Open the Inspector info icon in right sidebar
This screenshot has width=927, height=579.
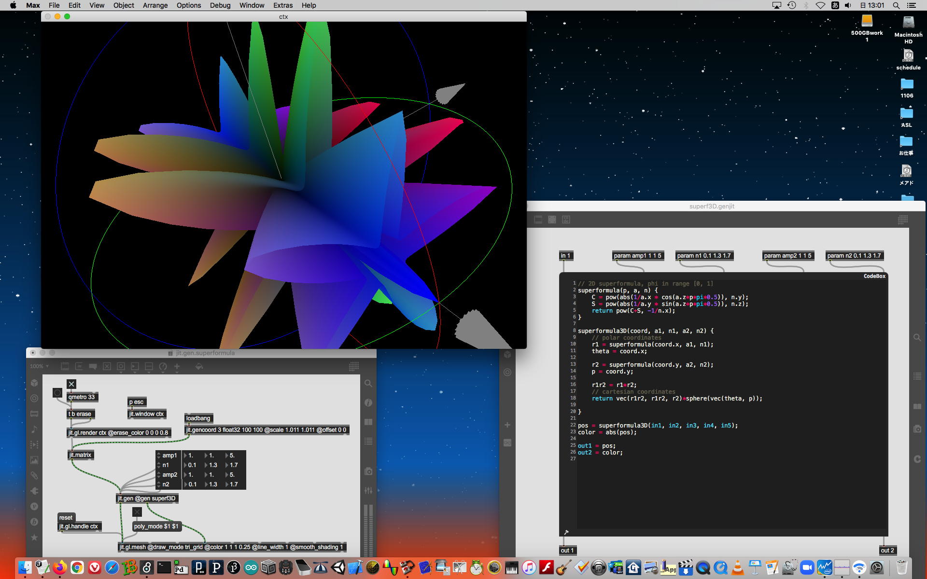[x=368, y=402]
